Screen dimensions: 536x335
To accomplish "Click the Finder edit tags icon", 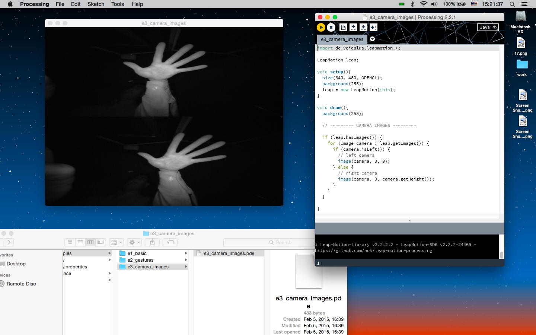I will (170, 242).
